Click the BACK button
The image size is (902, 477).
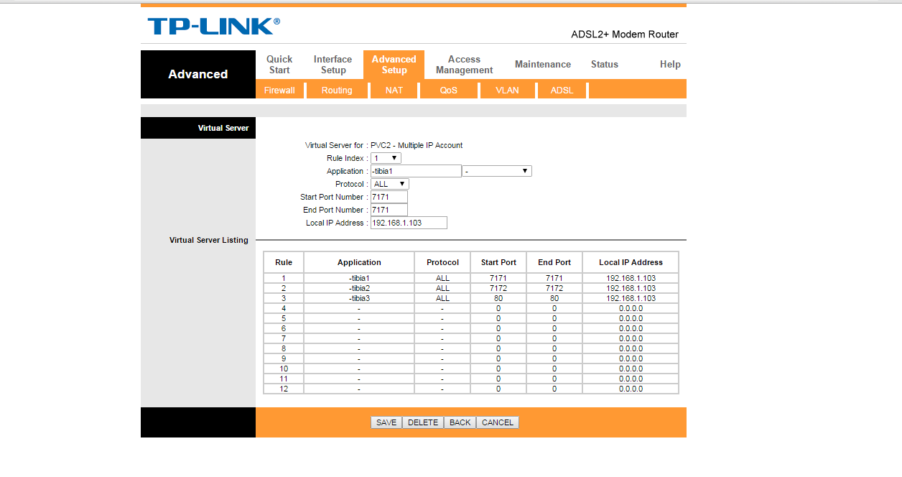(x=460, y=422)
